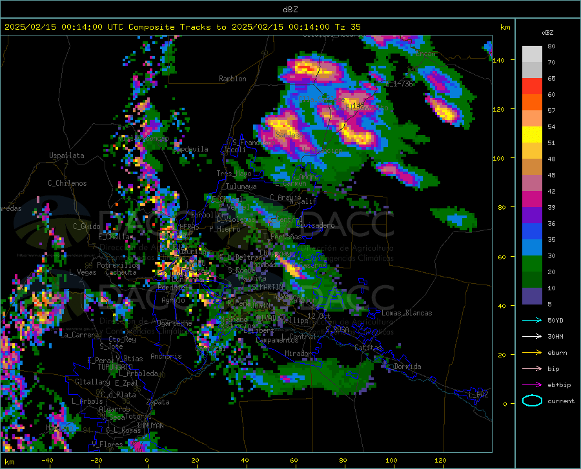Click the 80 dBZ light gray swatch

(x=532, y=54)
